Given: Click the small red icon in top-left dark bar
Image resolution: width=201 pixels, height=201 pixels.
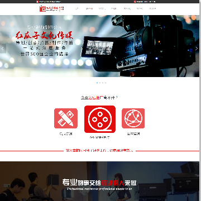Looking at the screenshot, I should [37, 2].
